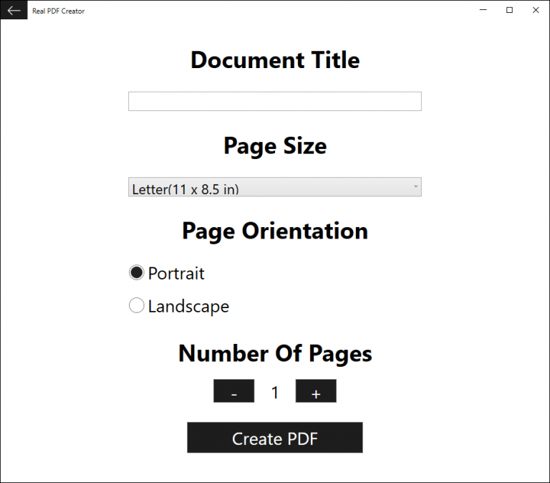The height and width of the screenshot is (483, 550).
Task: Decrease page count with the minus button
Action: [x=234, y=391]
